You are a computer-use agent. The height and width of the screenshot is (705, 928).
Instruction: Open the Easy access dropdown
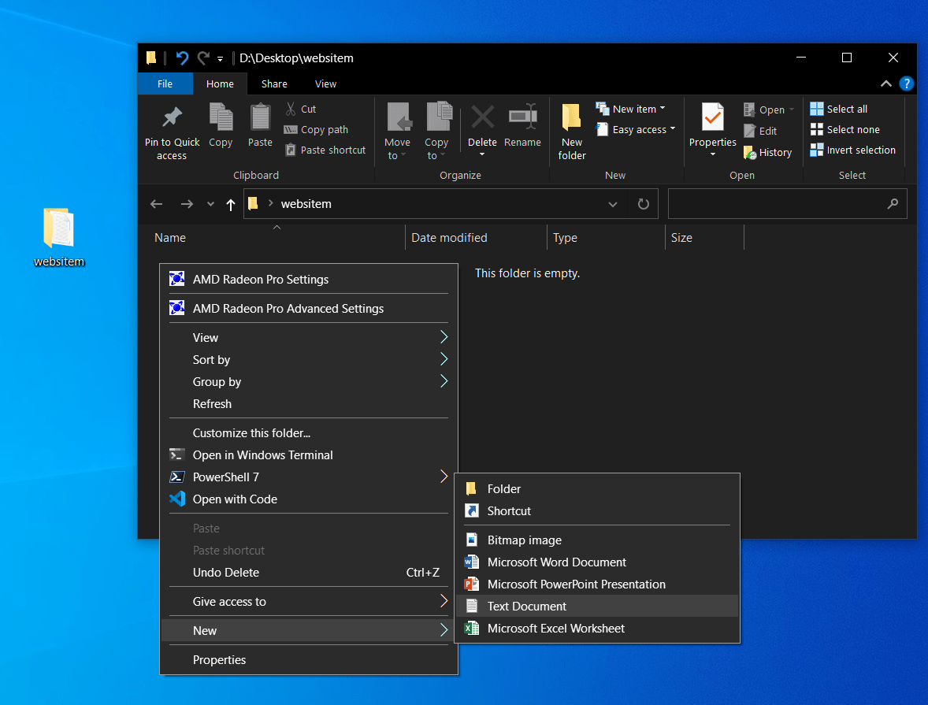point(636,130)
